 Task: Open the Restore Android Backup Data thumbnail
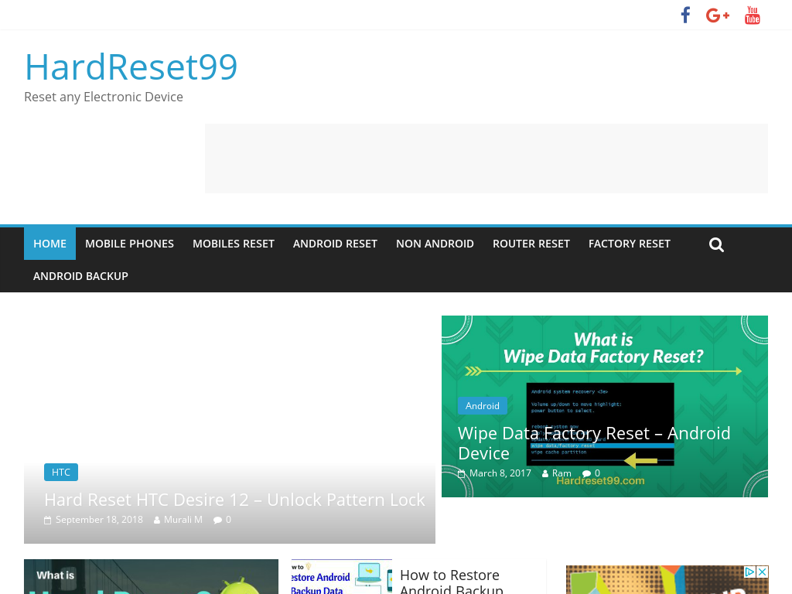click(341, 576)
